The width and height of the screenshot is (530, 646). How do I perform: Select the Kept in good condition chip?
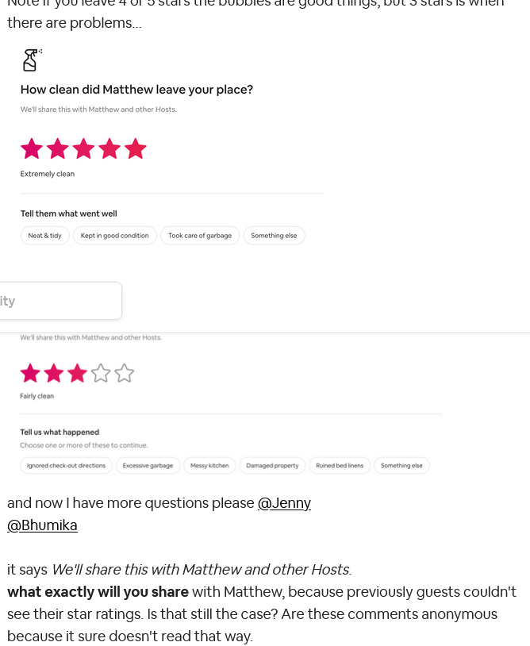tap(115, 236)
